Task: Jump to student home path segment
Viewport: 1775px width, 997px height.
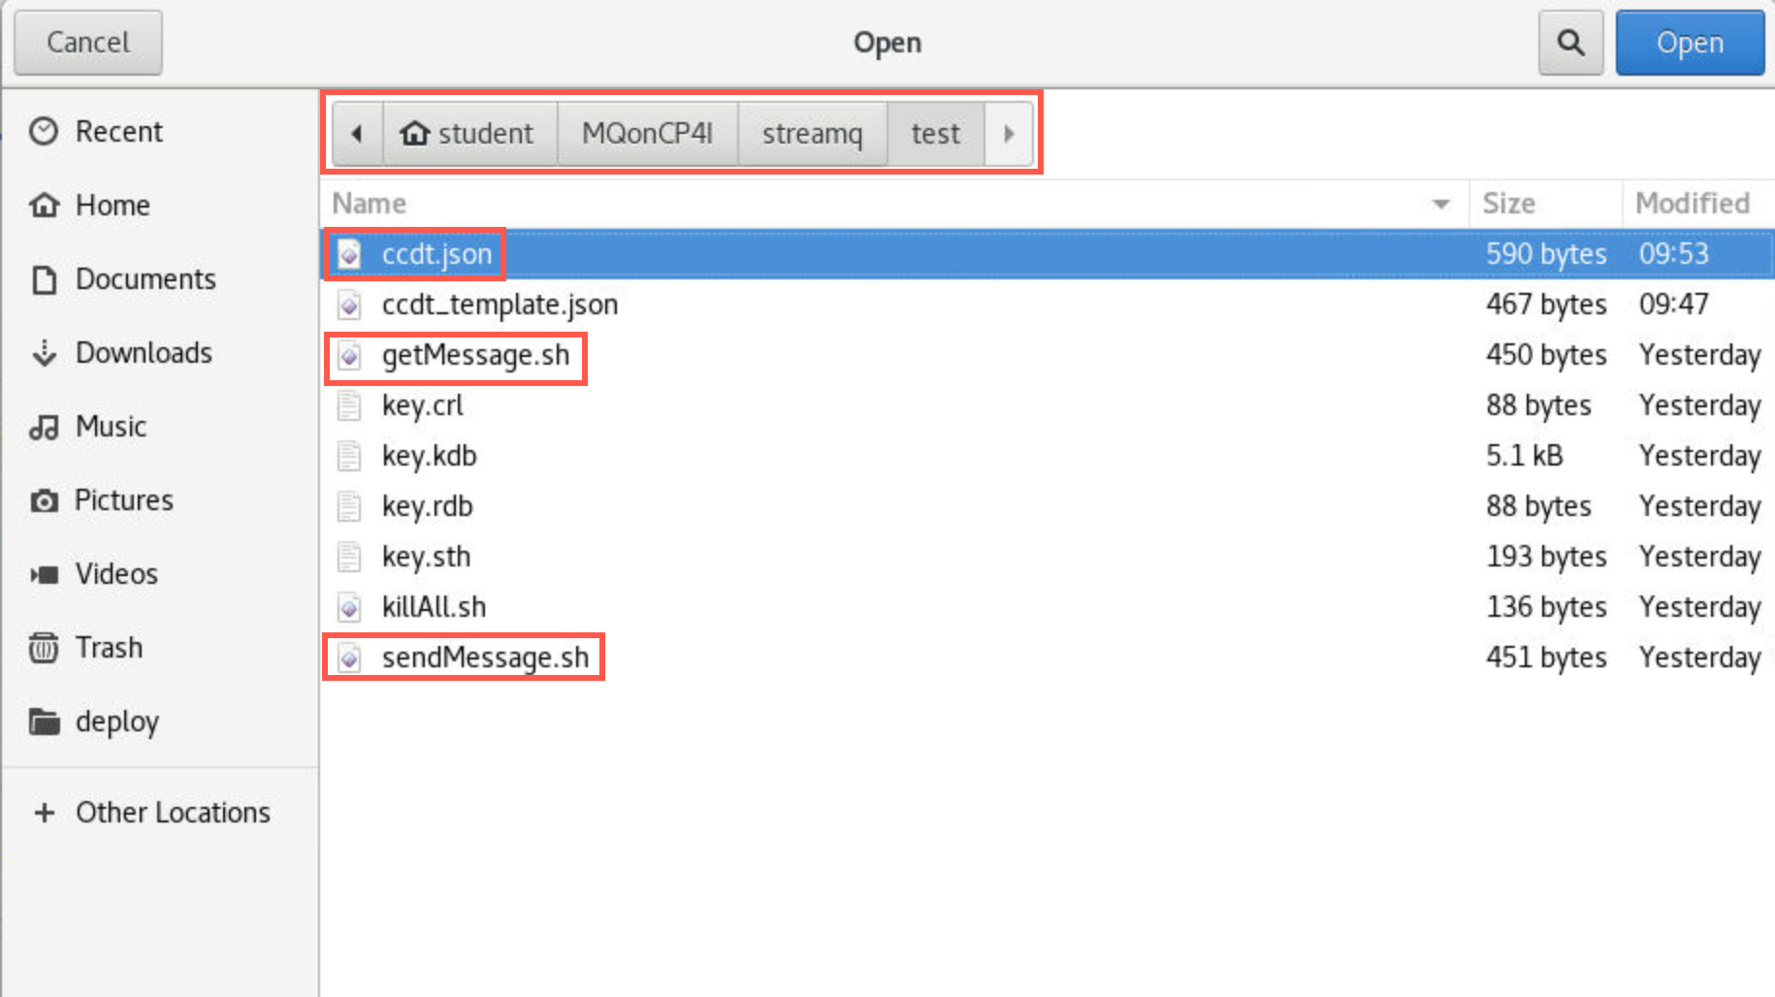Action: pos(469,133)
